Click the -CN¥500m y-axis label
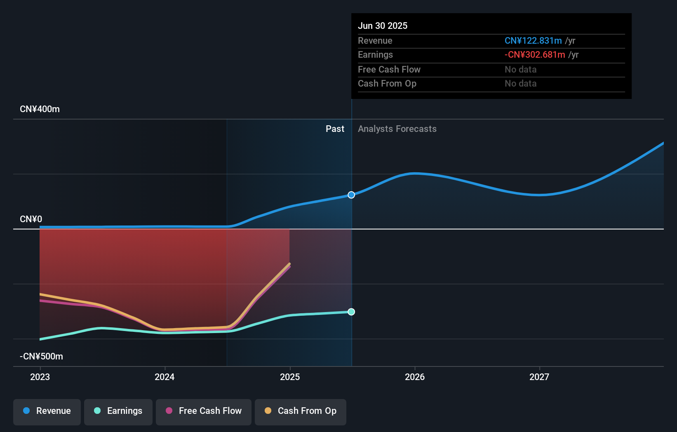 [x=42, y=357]
